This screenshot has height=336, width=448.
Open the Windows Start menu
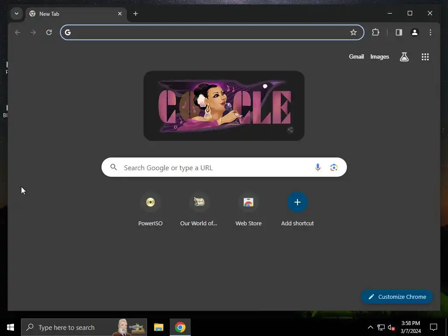coord(10,327)
